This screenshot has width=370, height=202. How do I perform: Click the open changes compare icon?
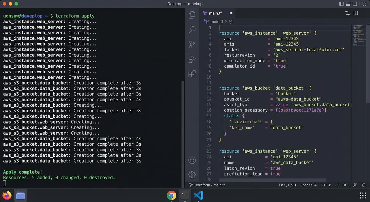(347, 13)
